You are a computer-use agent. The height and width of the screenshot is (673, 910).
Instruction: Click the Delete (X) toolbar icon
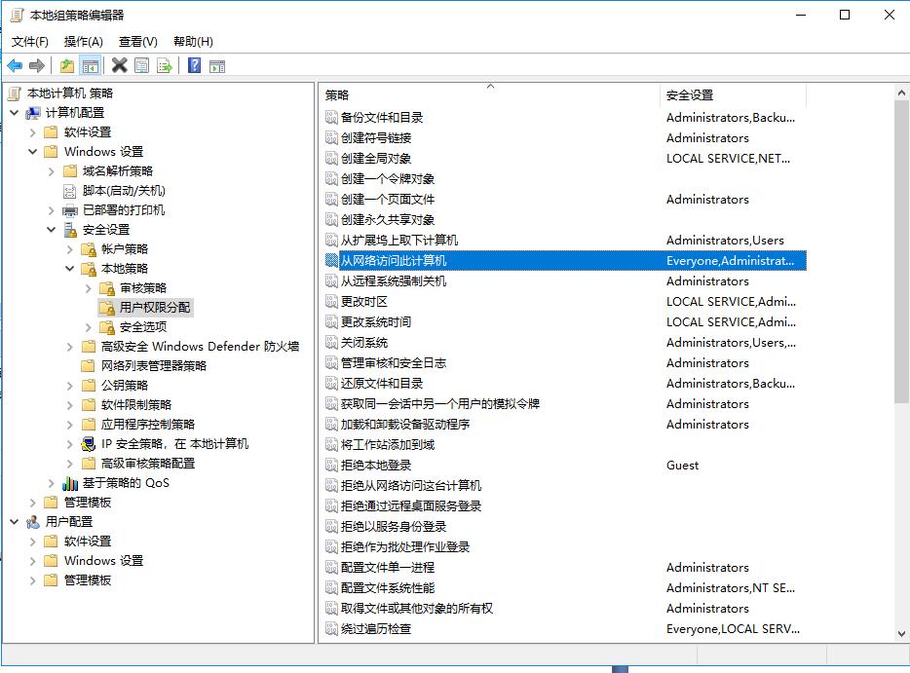[117, 65]
